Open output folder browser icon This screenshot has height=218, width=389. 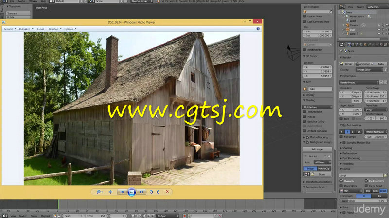385,175
